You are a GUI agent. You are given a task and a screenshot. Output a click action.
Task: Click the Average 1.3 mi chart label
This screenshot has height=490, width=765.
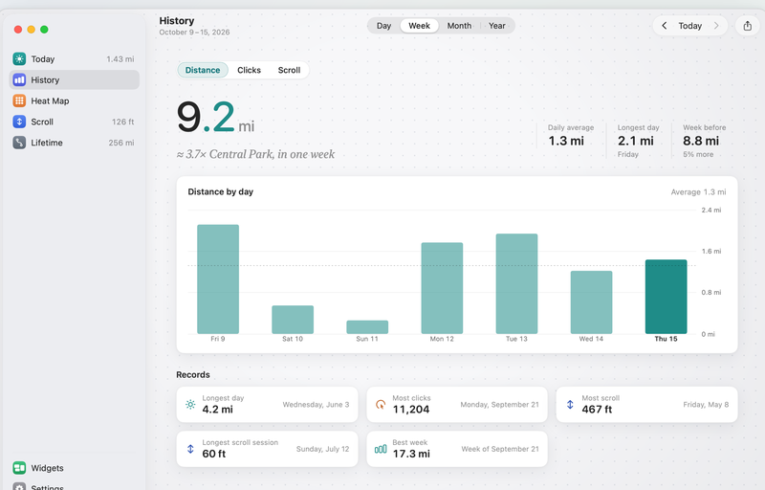[698, 192]
